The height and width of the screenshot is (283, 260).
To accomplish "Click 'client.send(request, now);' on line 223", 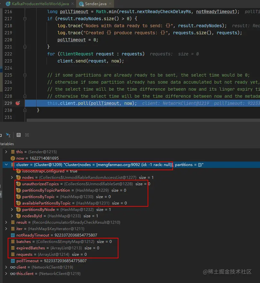I will point(91,61).
